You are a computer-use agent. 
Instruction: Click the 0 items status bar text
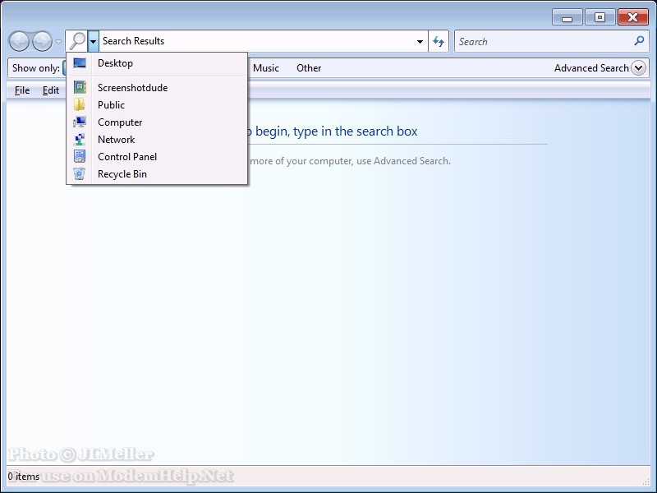tap(24, 477)
